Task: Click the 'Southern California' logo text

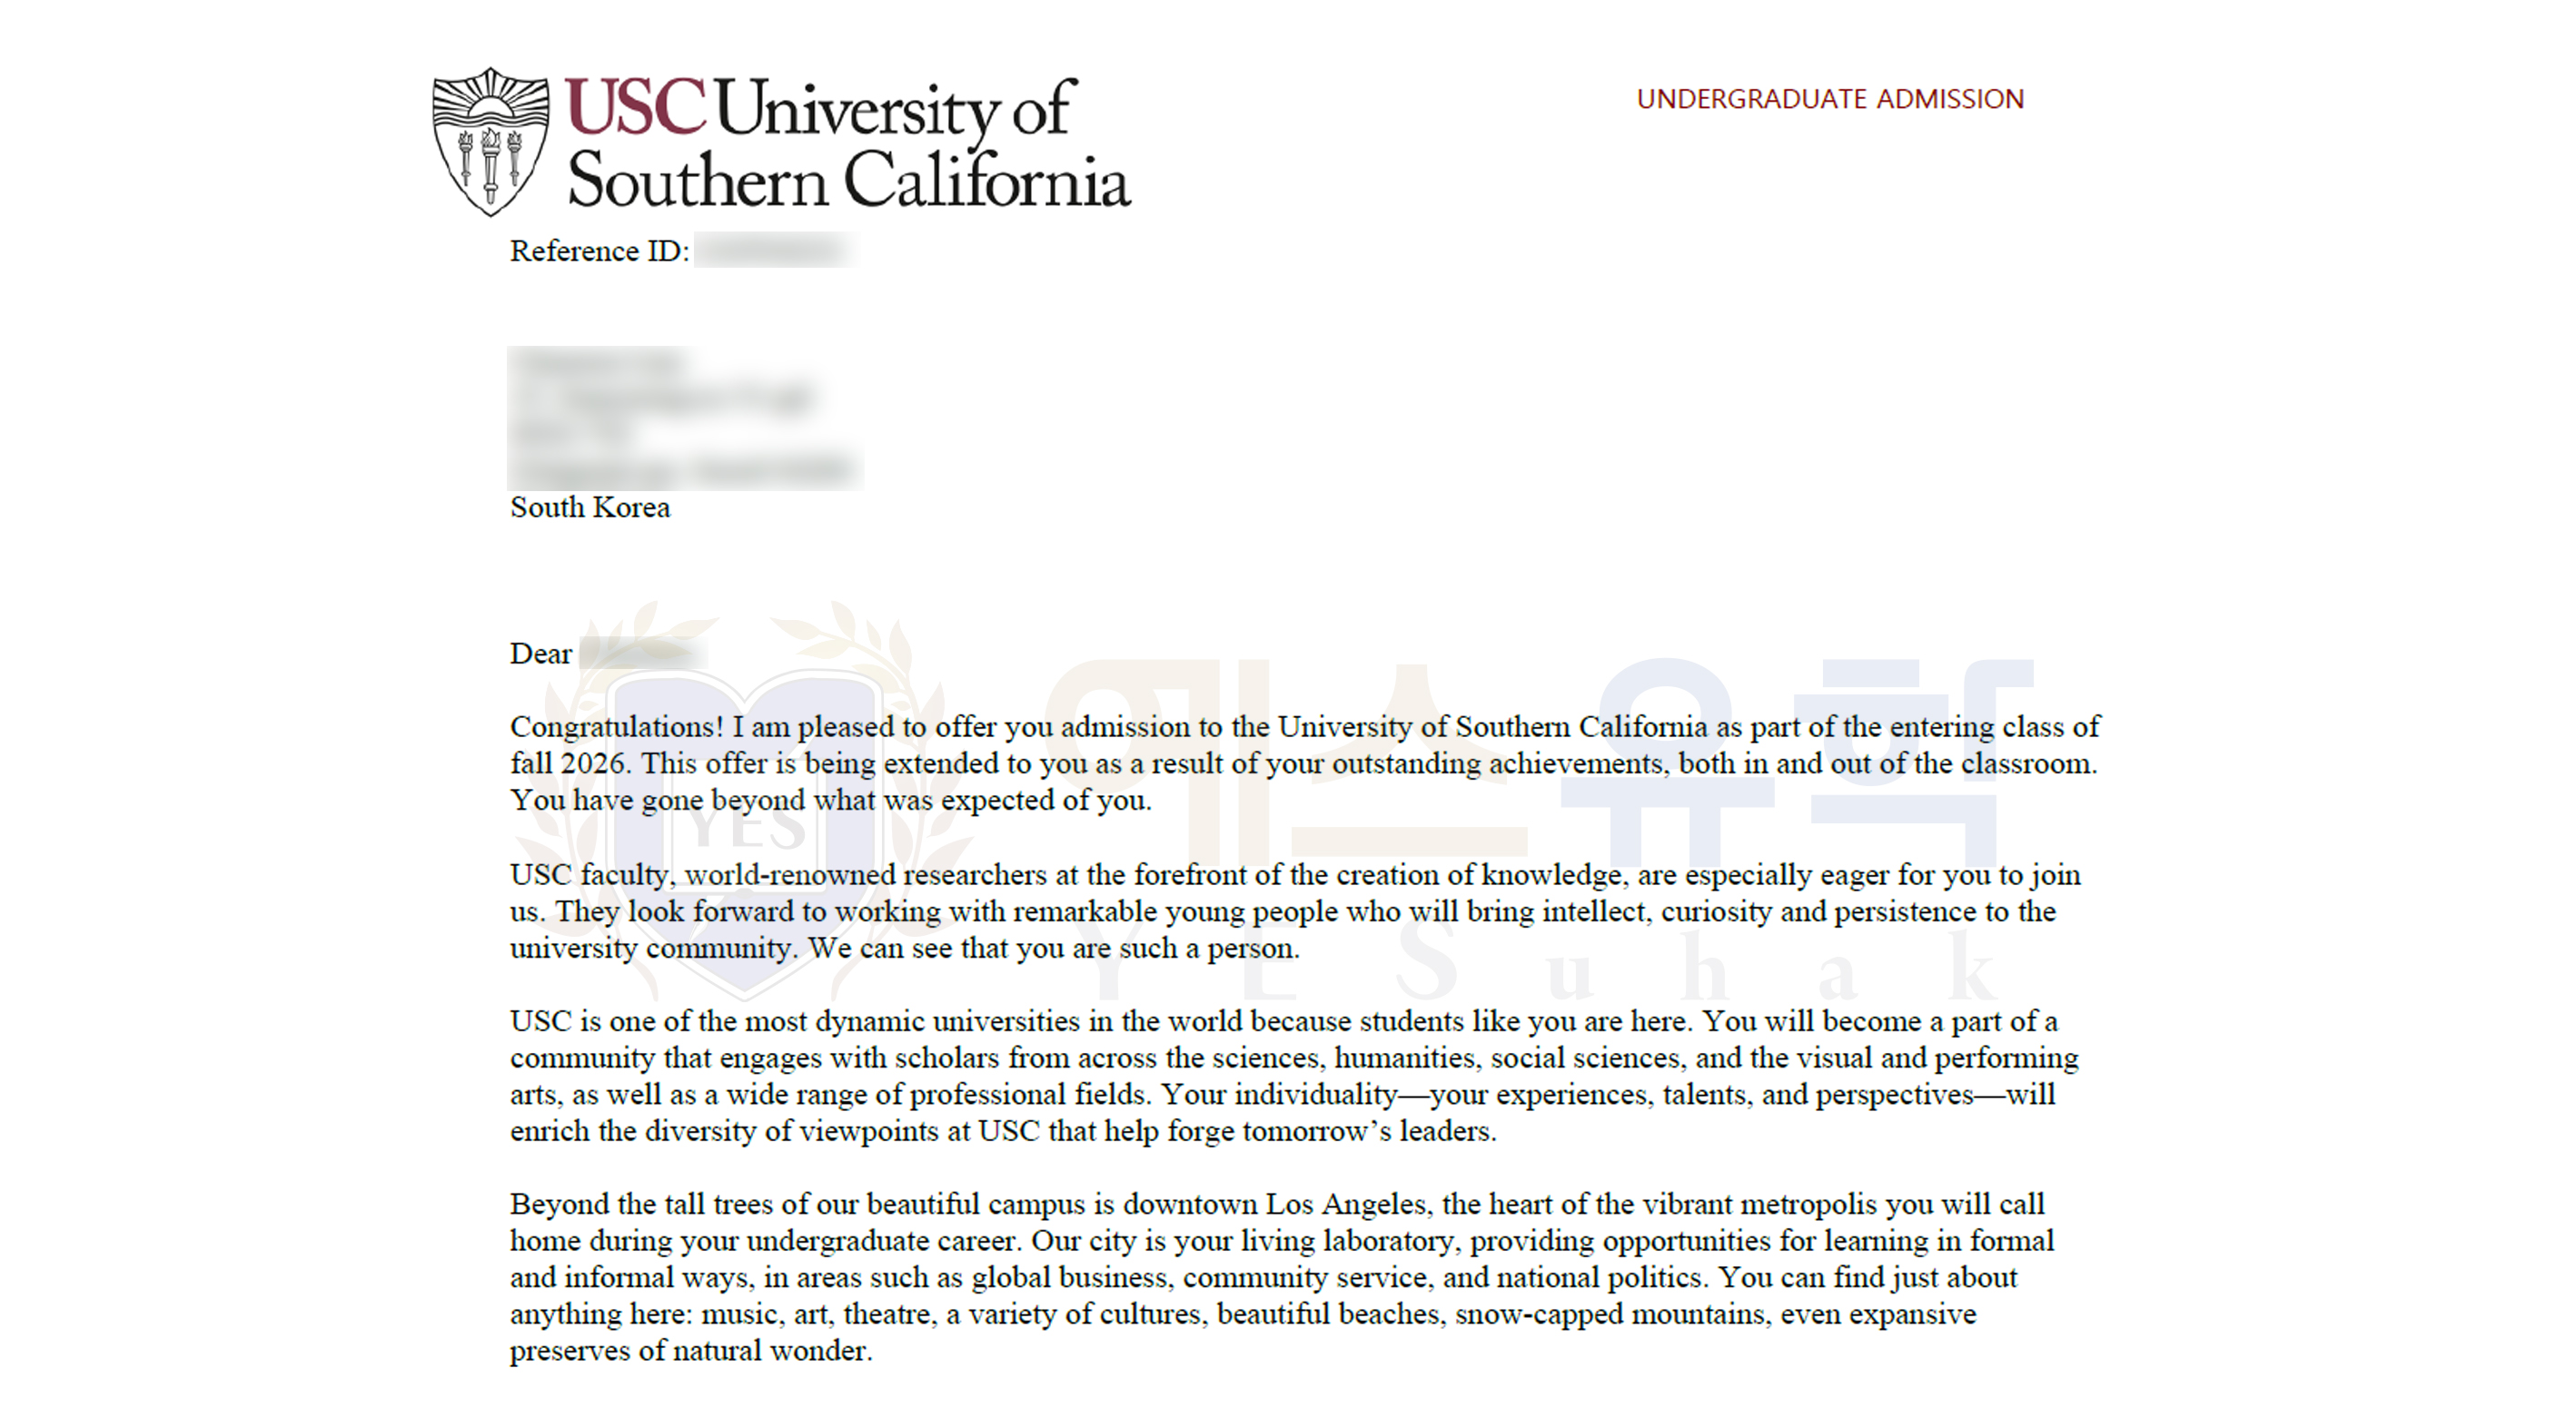Action: tap(848, 181)
